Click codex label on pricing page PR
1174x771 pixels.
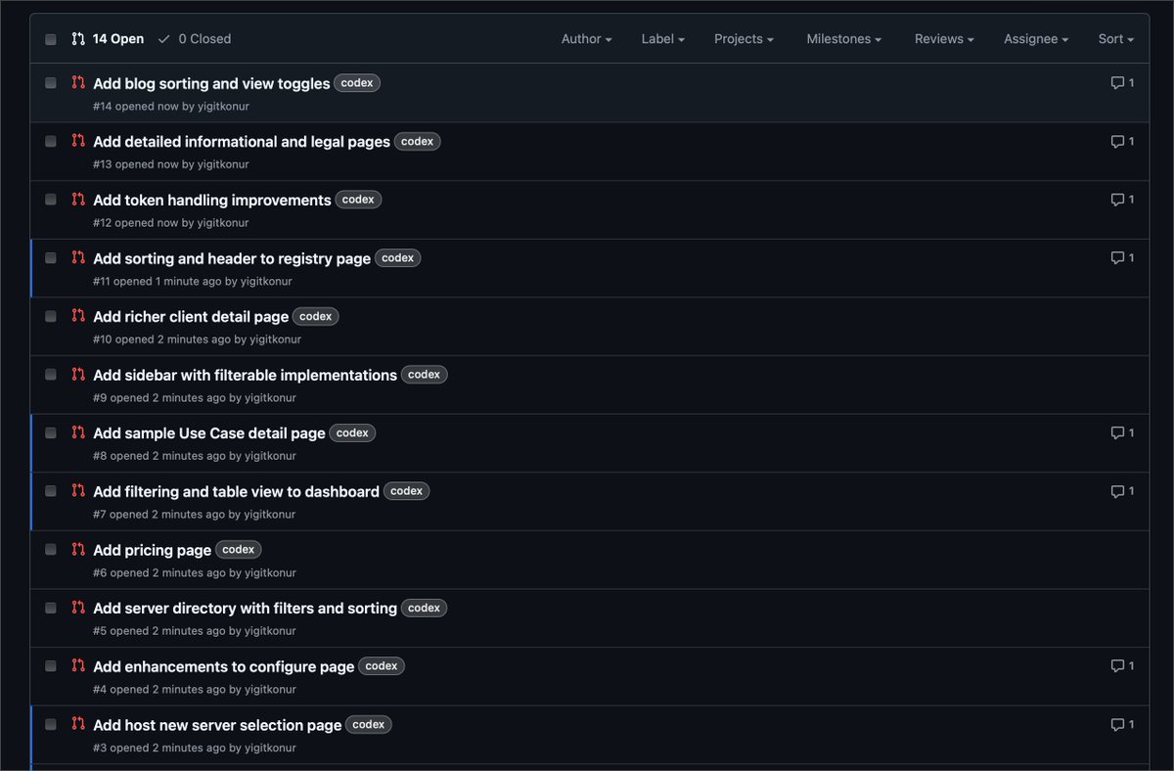239,549
